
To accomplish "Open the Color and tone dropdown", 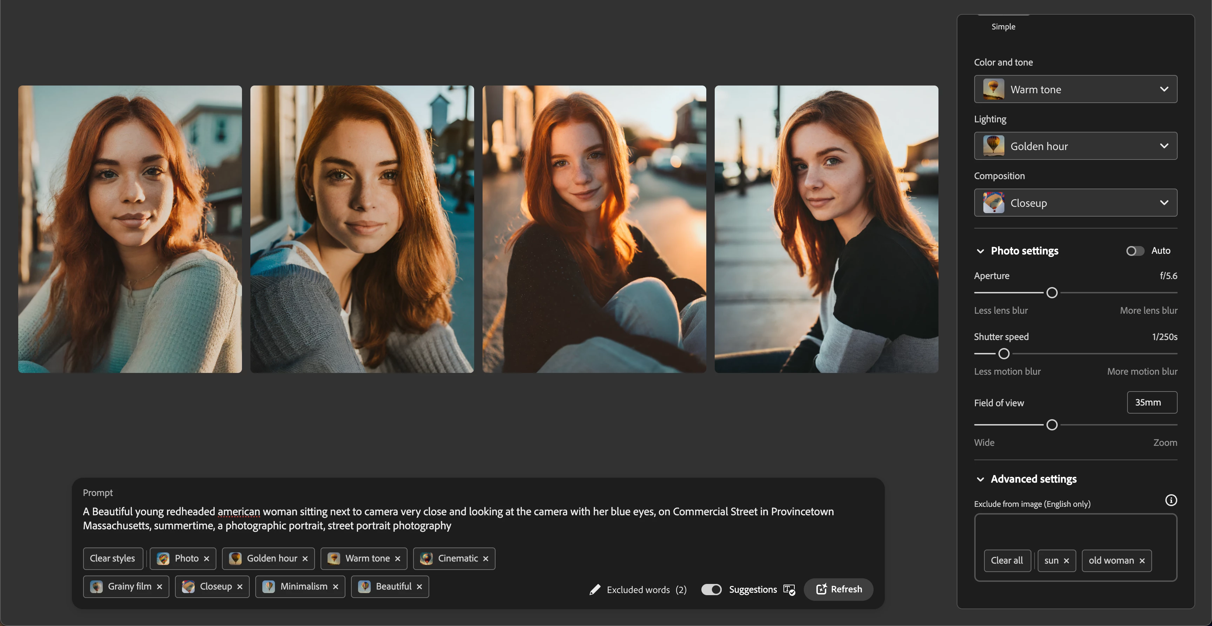I will click(1075, 89).
